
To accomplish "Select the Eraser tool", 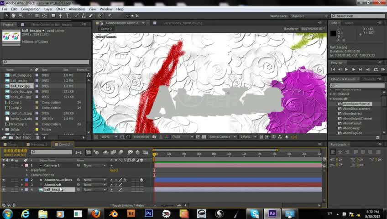I will tap(91, 16).
